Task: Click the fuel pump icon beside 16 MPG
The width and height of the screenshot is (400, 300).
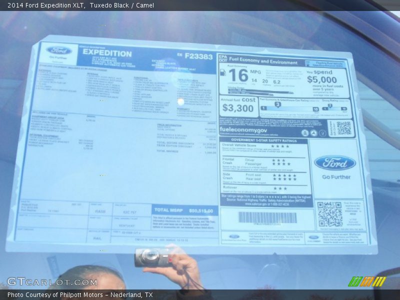Action: 223,72
